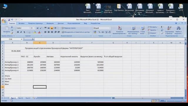The height and width of the screenshot is (106, 188).
Task: Increase decimal places
Action: click(x=106, y=32)
